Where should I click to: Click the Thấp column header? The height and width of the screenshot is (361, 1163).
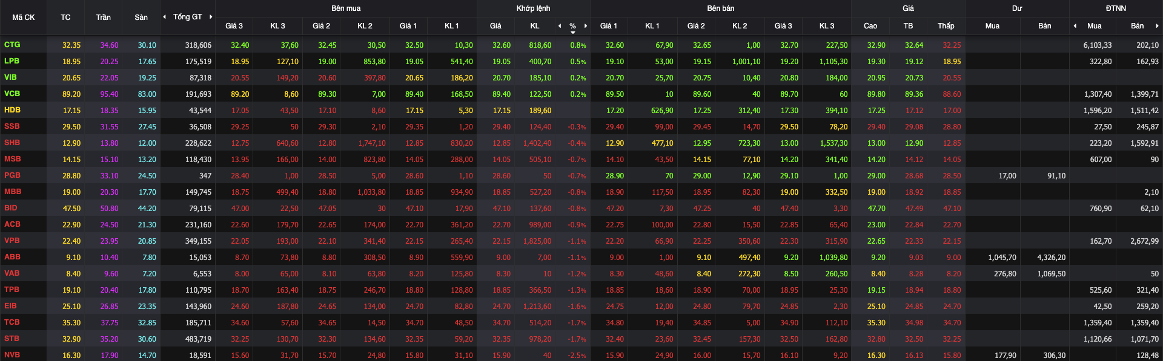point(946,26)
